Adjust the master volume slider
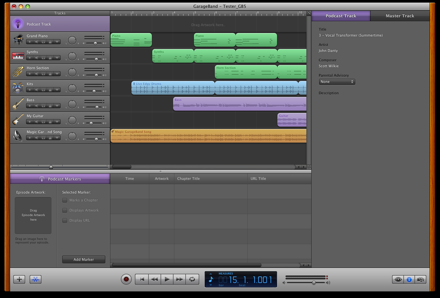The height and width of the screenshot is (298, 440). [x=314, y=283]
